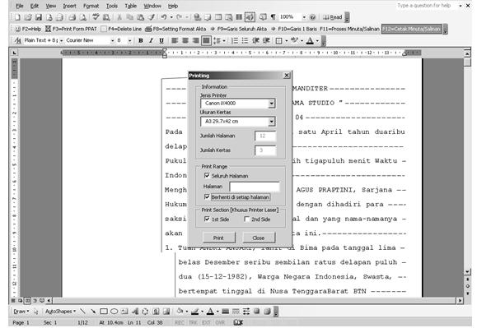Click the Format Painter brush icon
477x328 pixels.
pyautogui.click(x=152, y=17)
